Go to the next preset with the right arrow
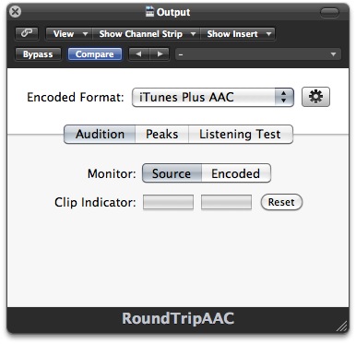Viewport: 356px width, 344px height. [x=160, y=54]
